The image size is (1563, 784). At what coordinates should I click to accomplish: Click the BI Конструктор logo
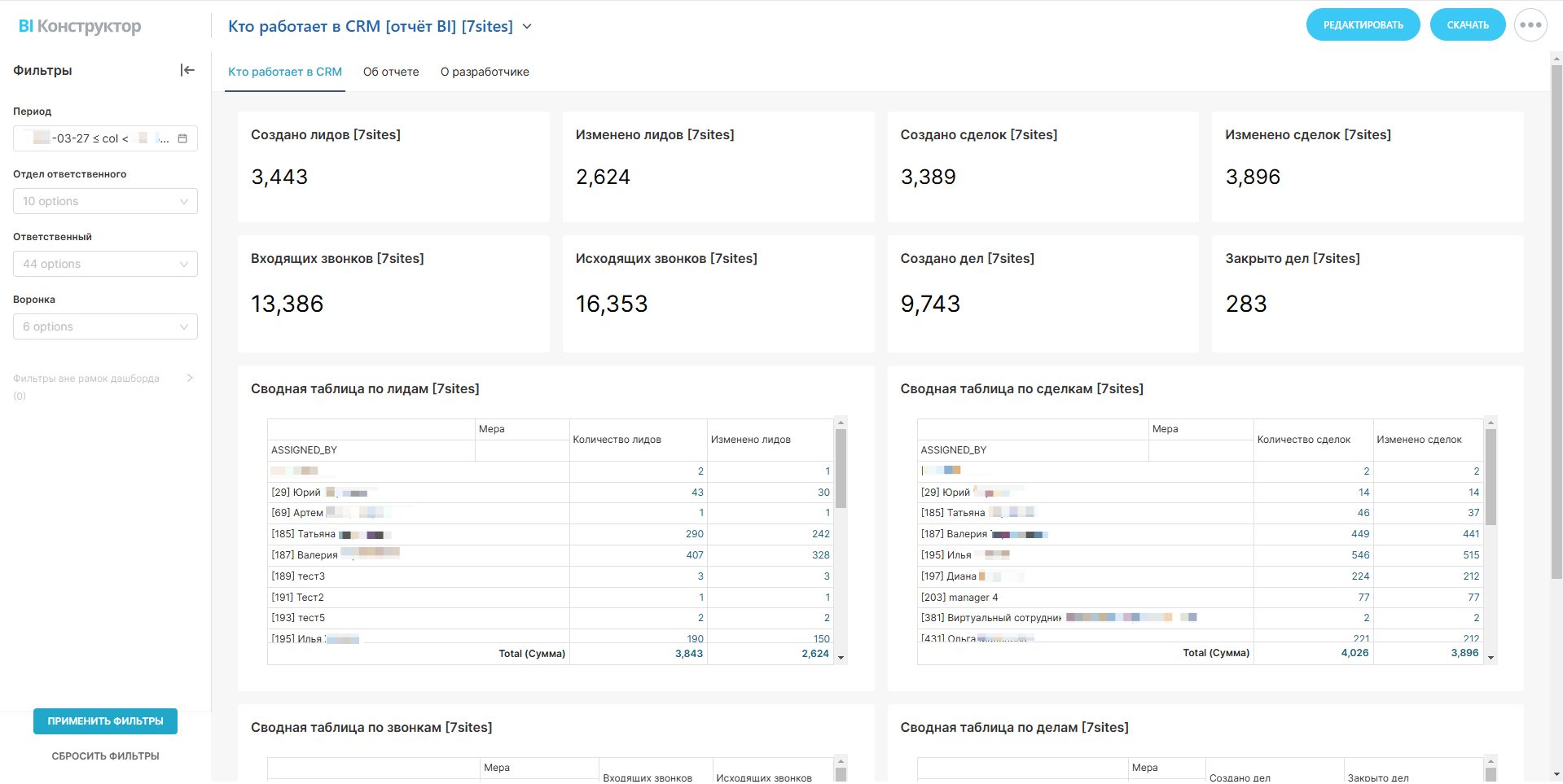click(x=80, y=26)
